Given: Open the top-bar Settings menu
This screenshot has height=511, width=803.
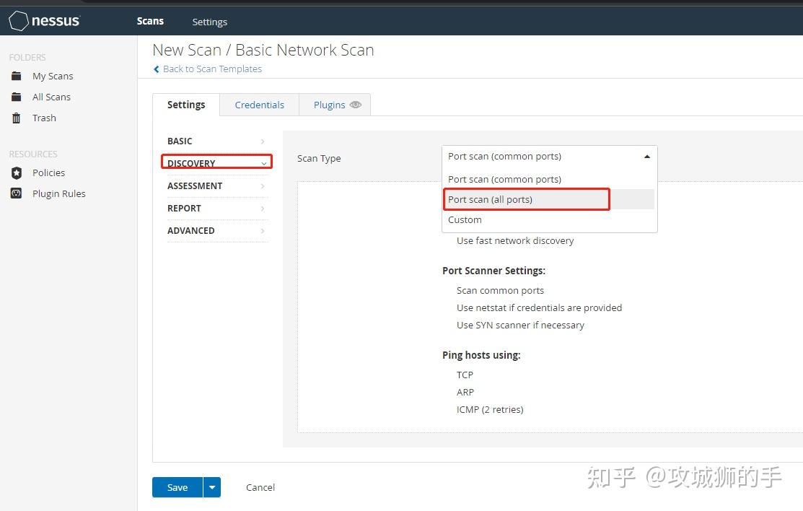Looking at the screenshot, I should [x=209, y=22].
